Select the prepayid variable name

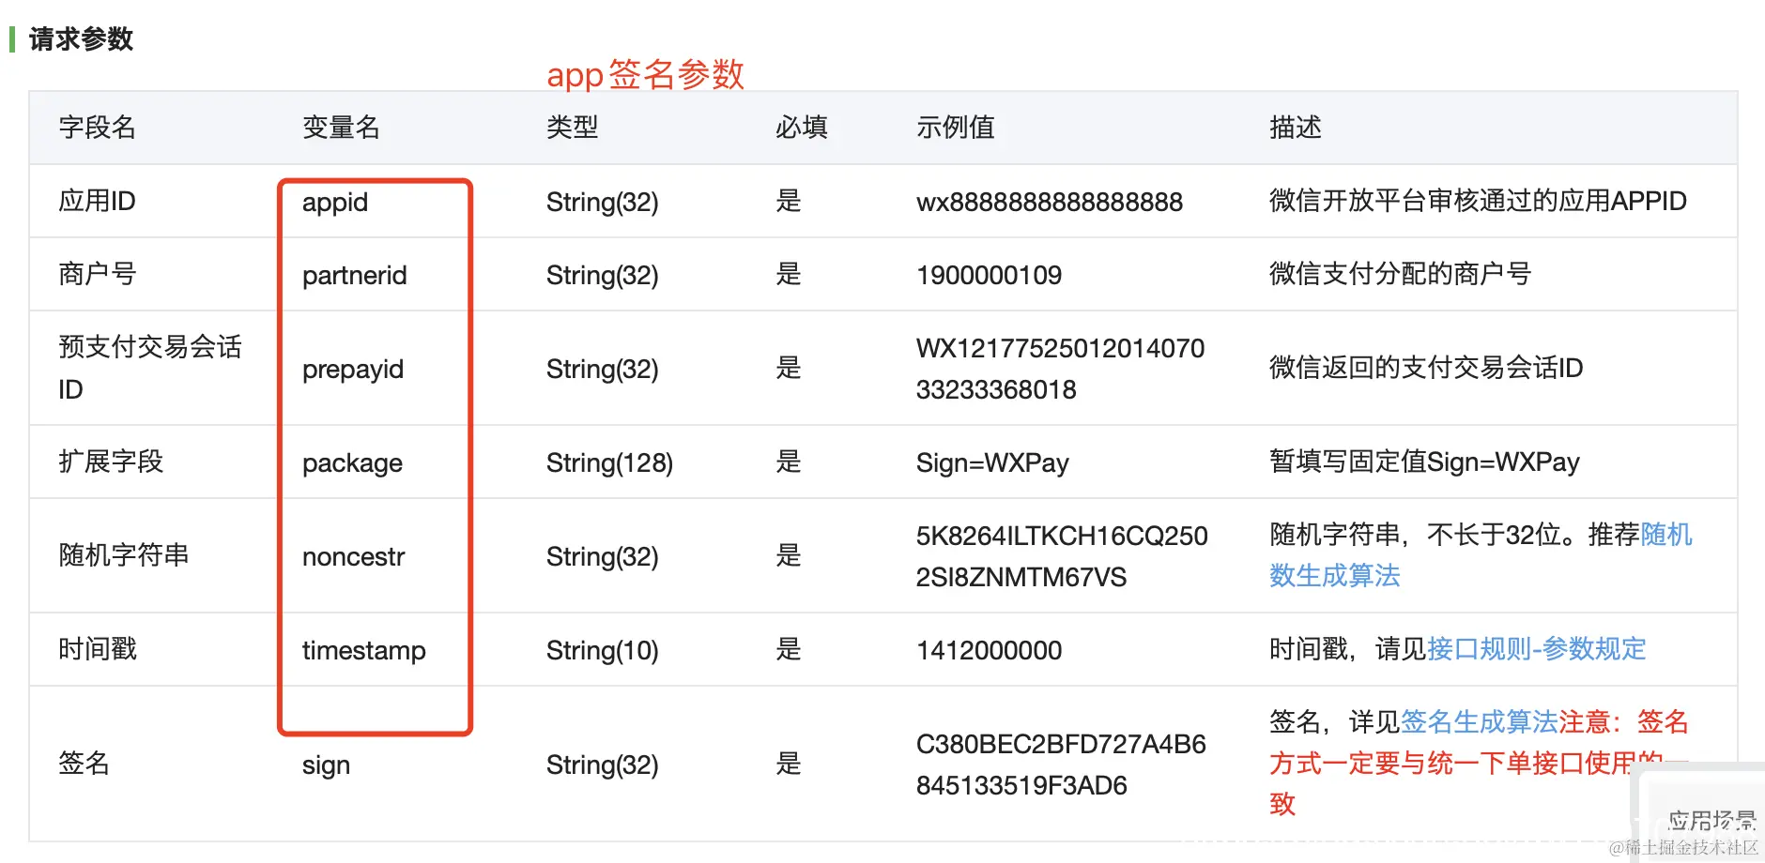353,370
